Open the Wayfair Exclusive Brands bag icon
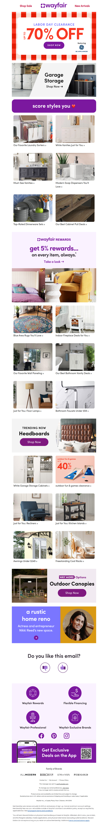The width and height of the screenshot is (108, 823). point(75,717)
